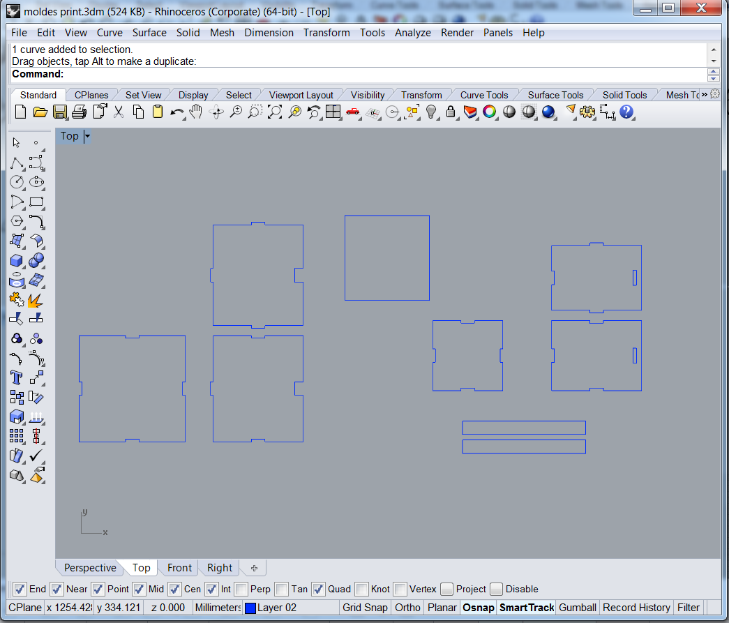Click the Print icon
The image size is (729, 623).
click(79, 112)
